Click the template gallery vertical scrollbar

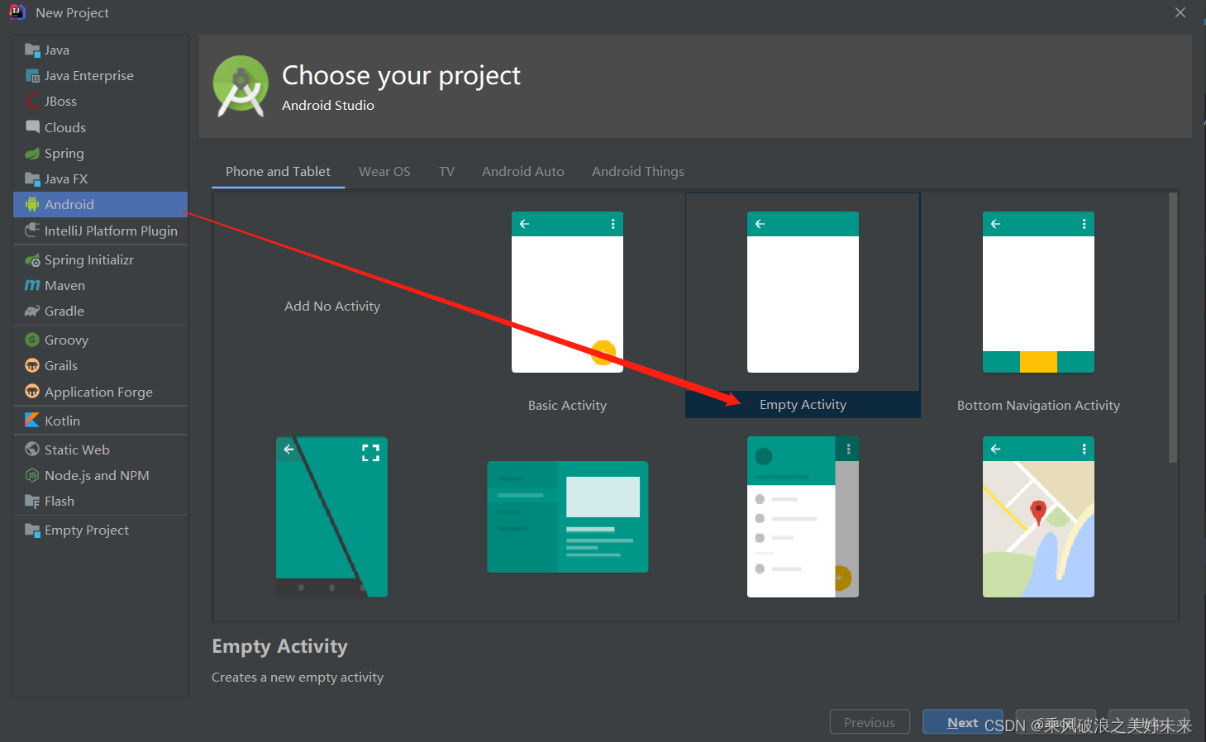[x=1173, y=328]
